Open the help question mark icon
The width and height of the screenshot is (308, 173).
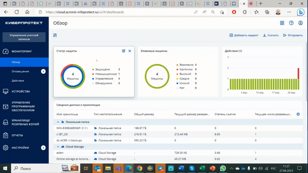pos(291,23)
